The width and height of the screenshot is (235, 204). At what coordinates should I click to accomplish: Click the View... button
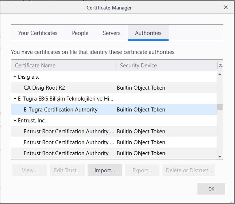click(30, 170)
